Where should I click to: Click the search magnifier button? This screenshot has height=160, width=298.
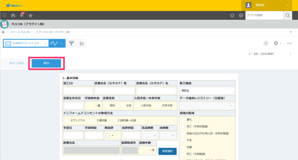click(288, 15)
